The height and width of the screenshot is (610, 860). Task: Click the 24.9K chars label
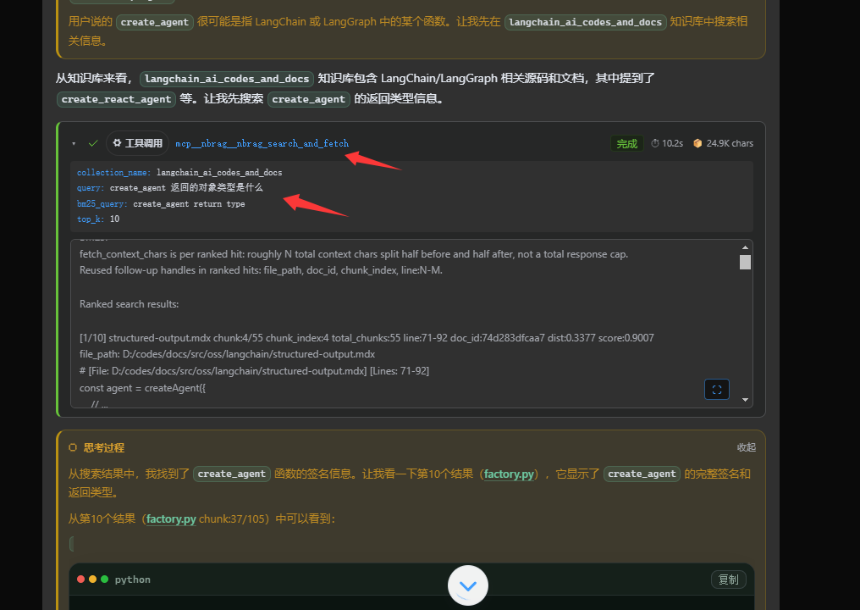730,143
